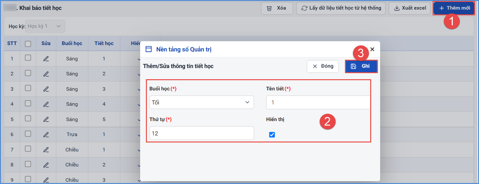The image size is (479, 184).
Task: Select checkbox for row 3
Action: (28, 88)
